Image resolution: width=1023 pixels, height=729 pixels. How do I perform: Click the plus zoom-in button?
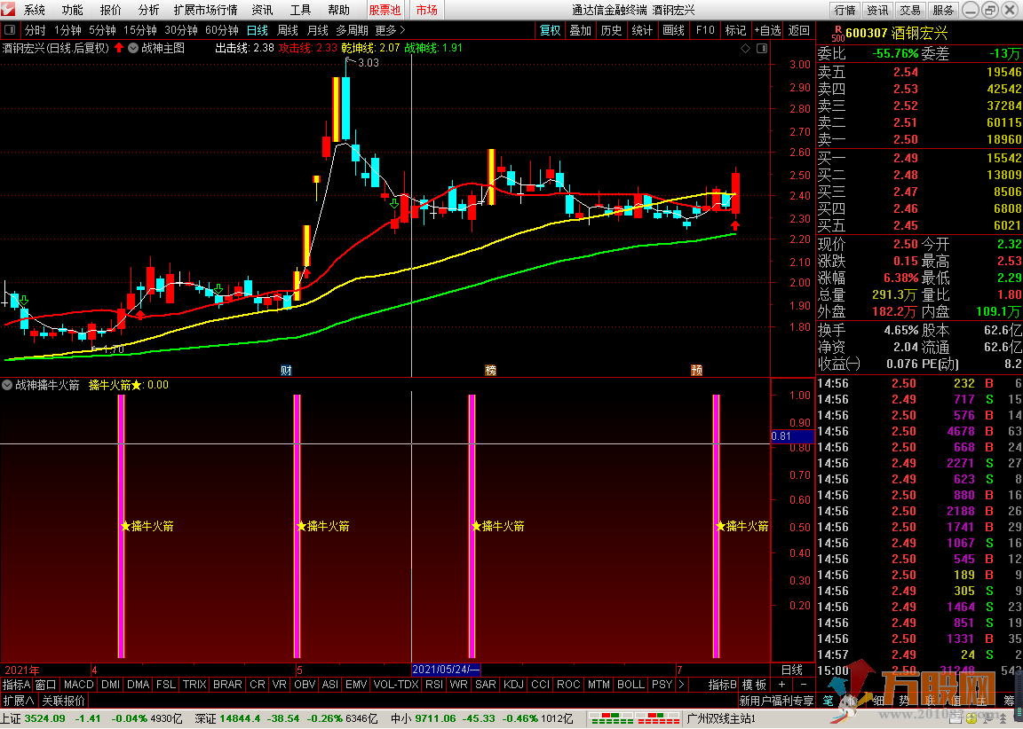[781, 685]
